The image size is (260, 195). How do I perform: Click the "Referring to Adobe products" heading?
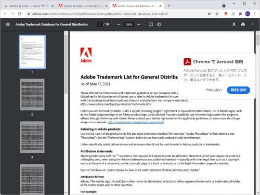click(x=101, y=129)
